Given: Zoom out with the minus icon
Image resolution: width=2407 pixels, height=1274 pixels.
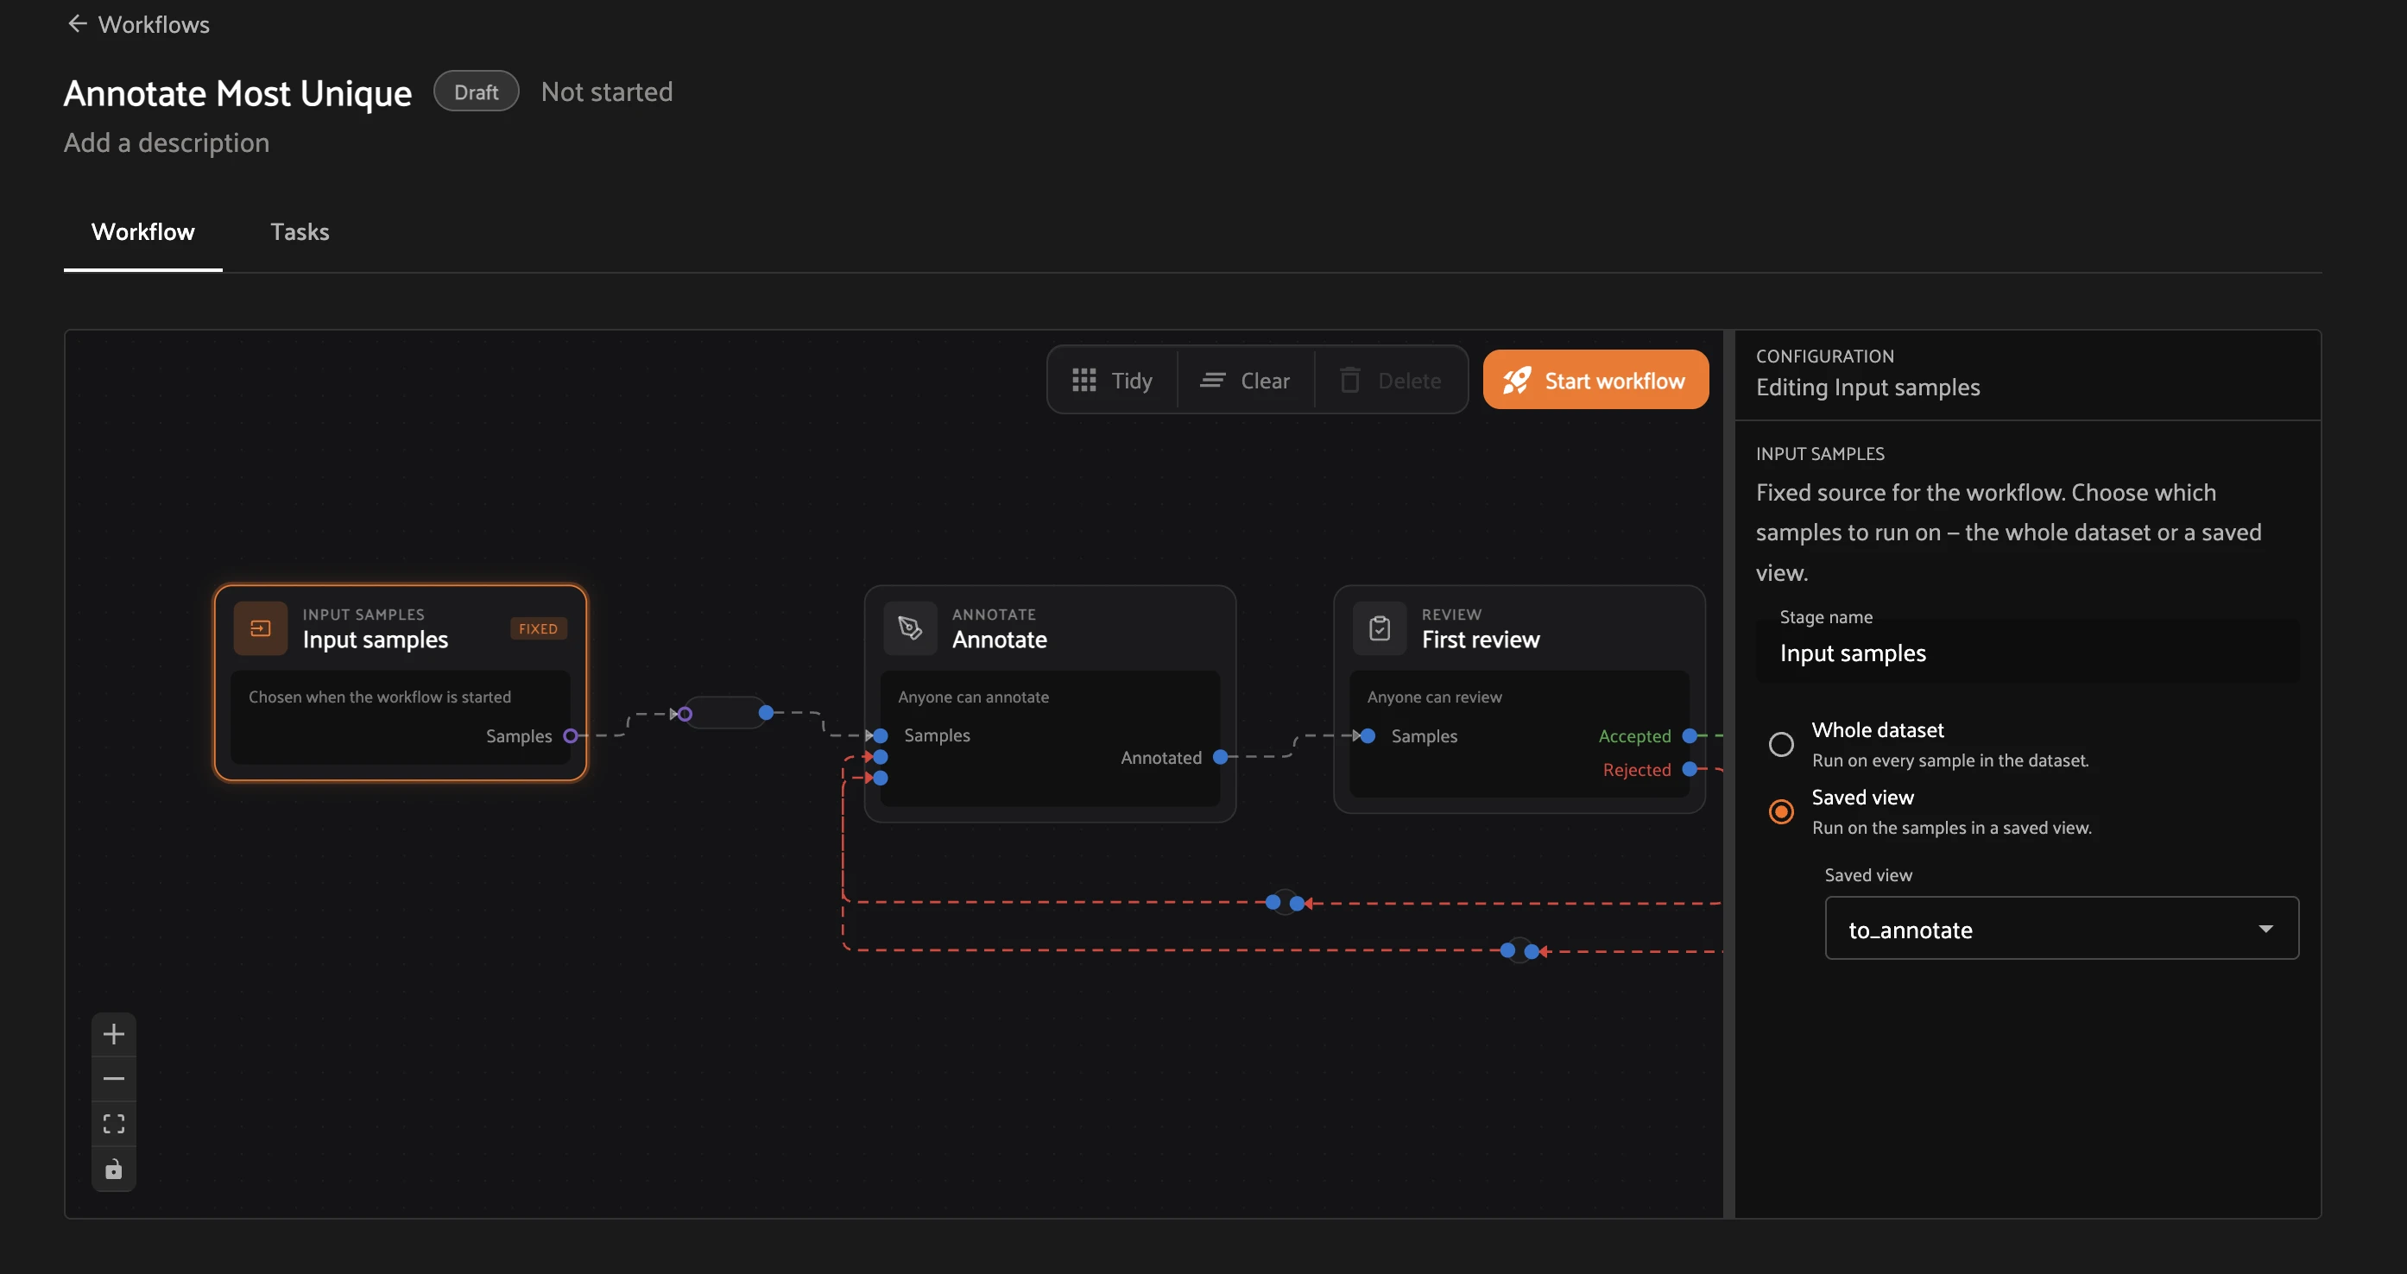Looking at the screenshot, I should 114,1079.
